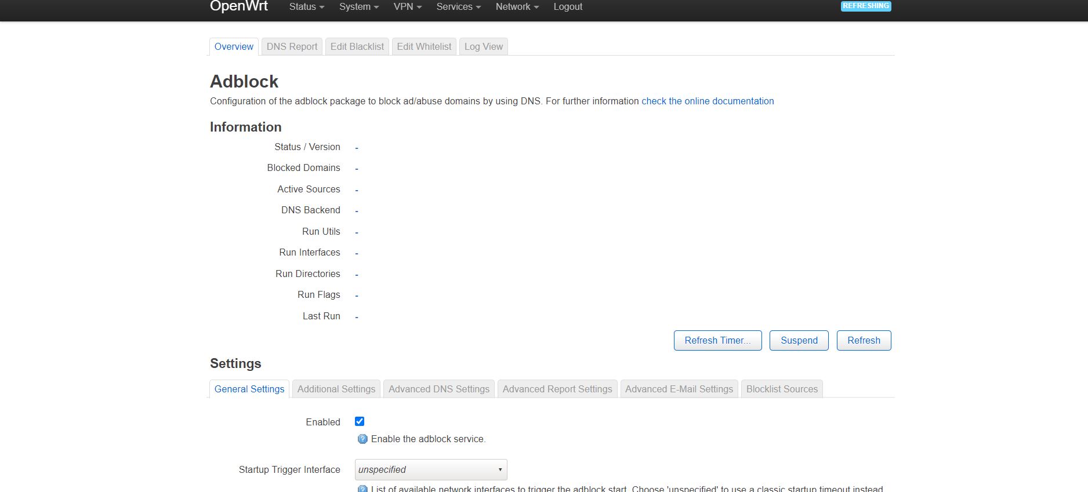Click the Last Run label
The height and width of the screenshot is (492, 1088).
tap(321, 316)
